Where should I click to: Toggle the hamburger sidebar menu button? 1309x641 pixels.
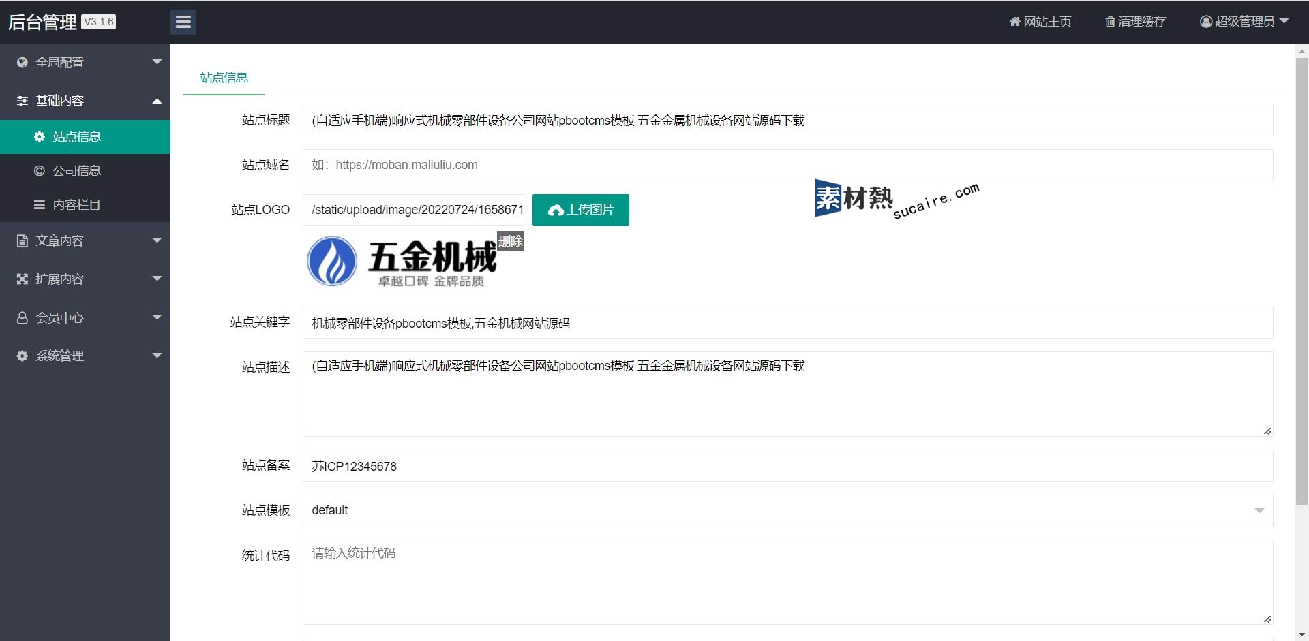click(183, 22)
